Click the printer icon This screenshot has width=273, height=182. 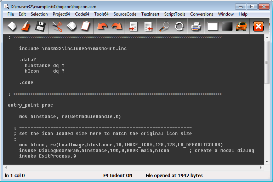[196, 26]
